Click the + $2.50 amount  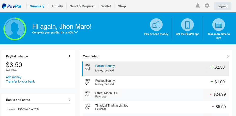[x=217, y=67]
